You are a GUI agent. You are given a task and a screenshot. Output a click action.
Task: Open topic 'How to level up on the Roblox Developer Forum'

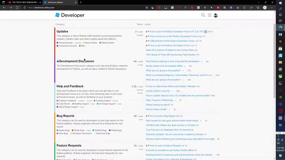[174, 36]
